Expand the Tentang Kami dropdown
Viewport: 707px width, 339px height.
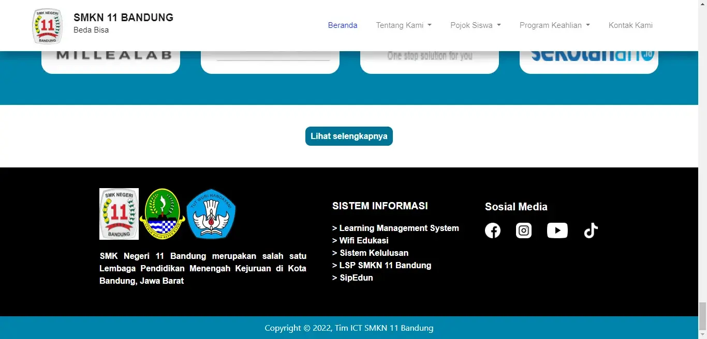(x=404, y=25)
